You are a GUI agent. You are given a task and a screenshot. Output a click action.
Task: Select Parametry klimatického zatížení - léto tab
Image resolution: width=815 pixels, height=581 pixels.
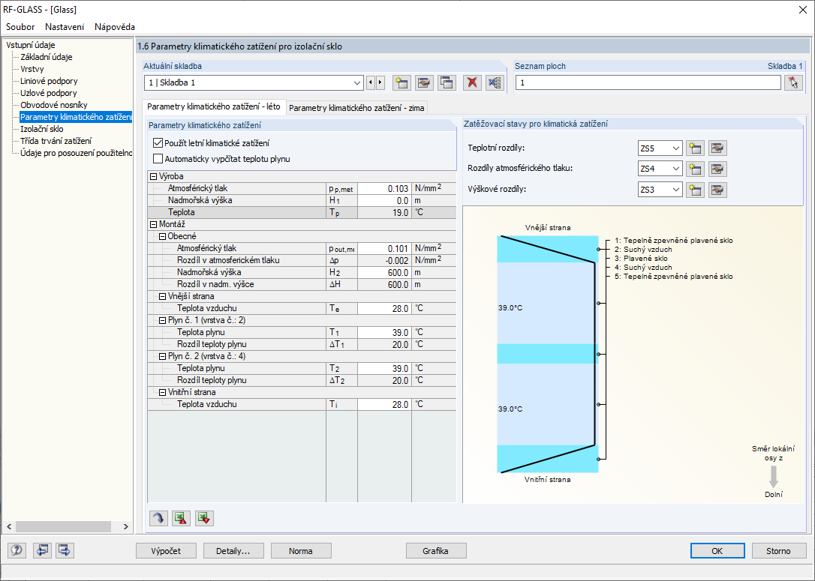pos(214,106)
